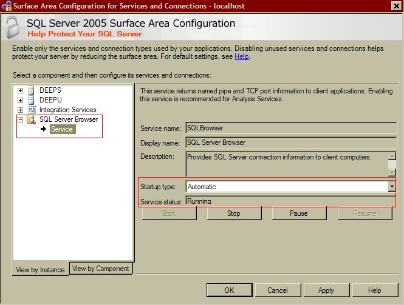The image size is (404, 305).
Task: Click Description scrollbar up arrow
Action: (x=392, y=156)
